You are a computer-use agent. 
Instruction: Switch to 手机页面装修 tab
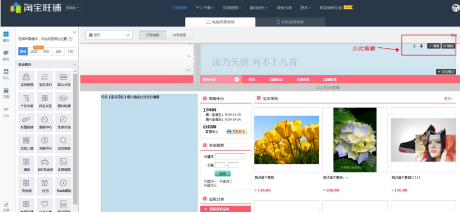[x=290, y=22]
